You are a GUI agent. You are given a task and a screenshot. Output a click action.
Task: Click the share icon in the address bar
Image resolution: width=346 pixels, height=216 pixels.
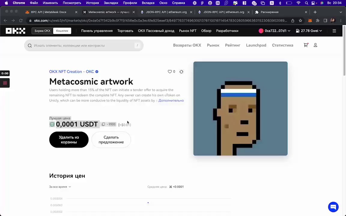click(293, 20)
